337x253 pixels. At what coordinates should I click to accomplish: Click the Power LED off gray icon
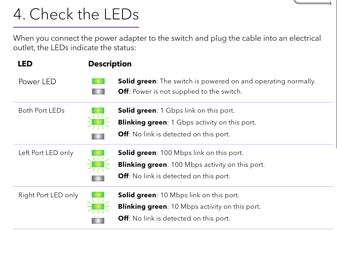pyautogui.click(x=98, y=91)
